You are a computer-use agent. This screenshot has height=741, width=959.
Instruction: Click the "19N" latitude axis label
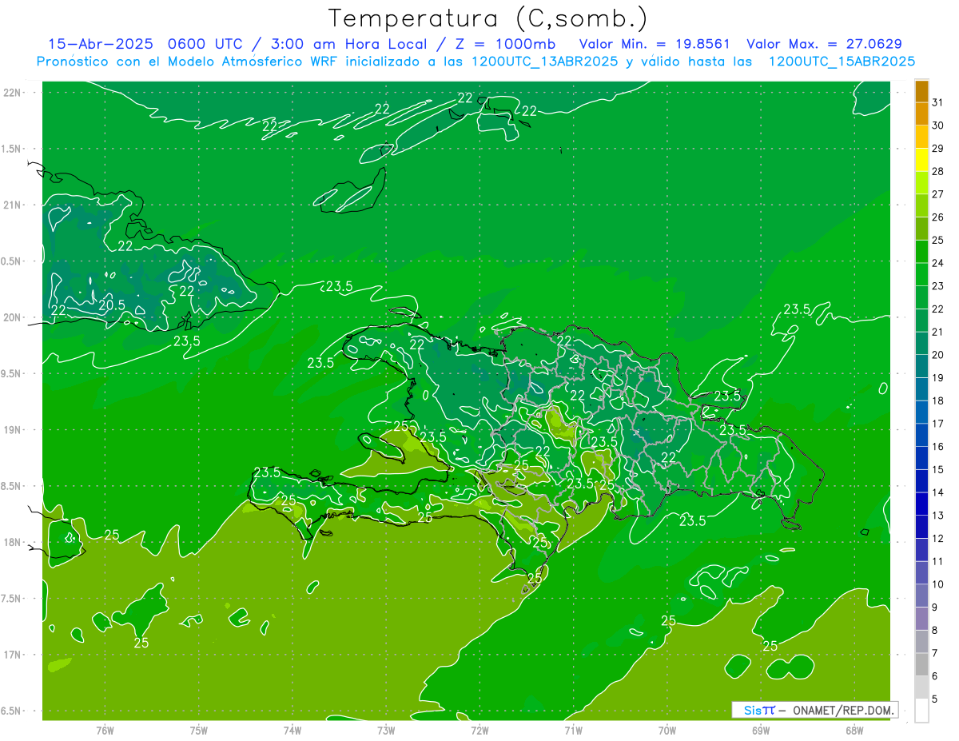14,430
